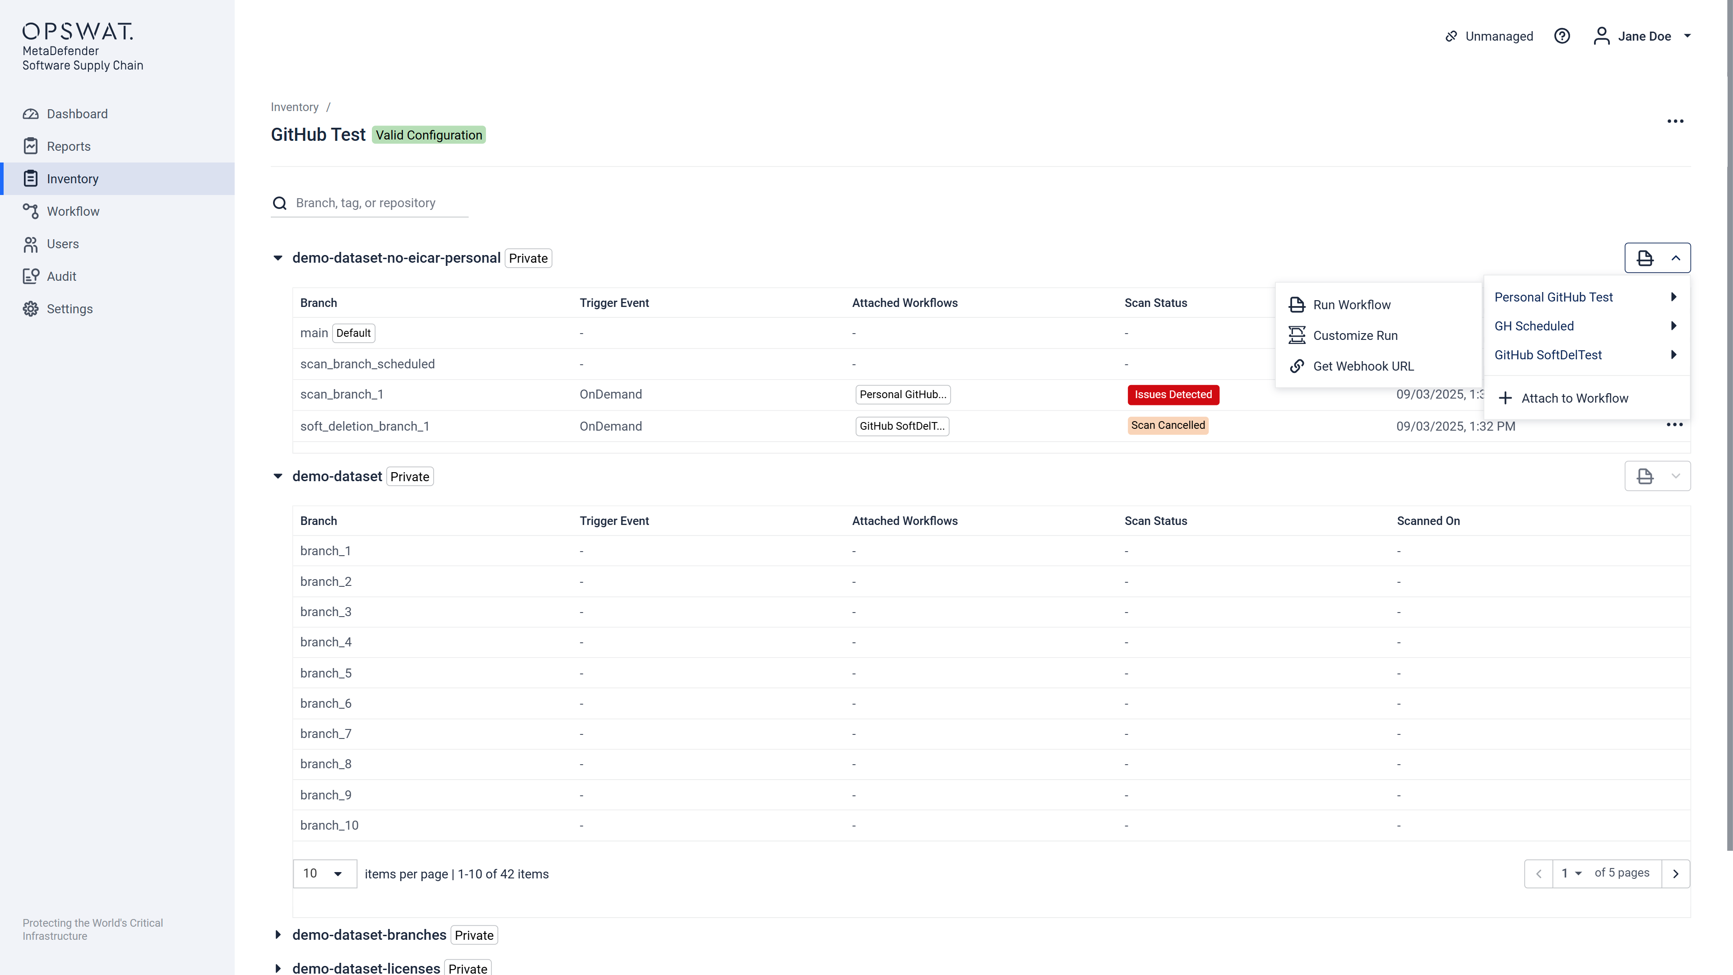Click the Scan Cancelled status badge
This screenshot has width=1733, height=975.
click(x=1168, y=425)
